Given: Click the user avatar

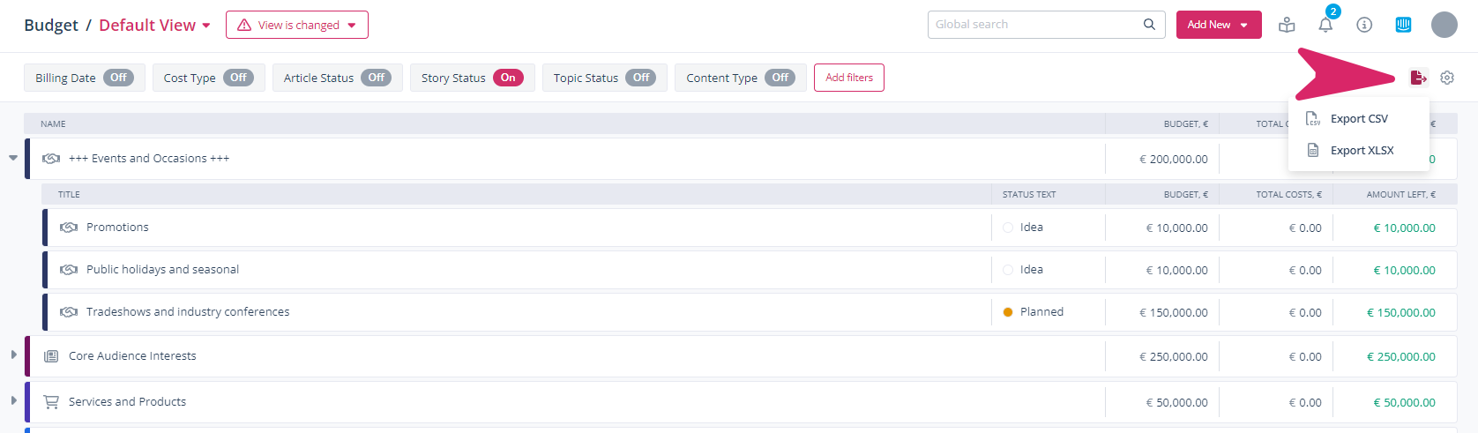Looking at the screenshot, I should tap(1444, 25).
